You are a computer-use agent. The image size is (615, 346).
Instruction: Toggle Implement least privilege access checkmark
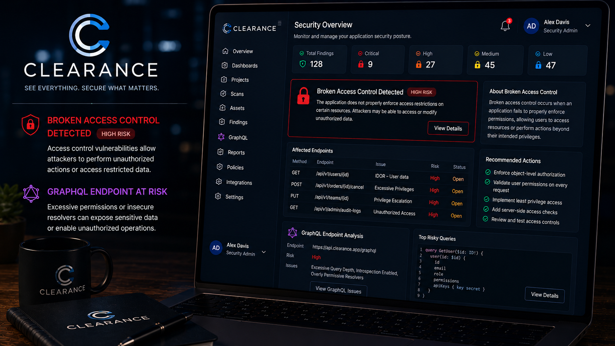pyautogui.click(x=487, y=199)
